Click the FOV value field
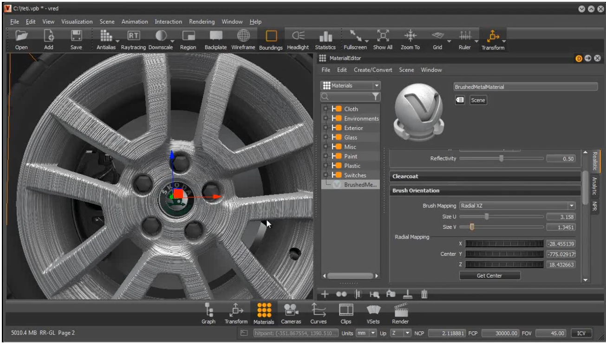Image resolution: width=606 pixels, height=343 pixels. tap(551, 333)
